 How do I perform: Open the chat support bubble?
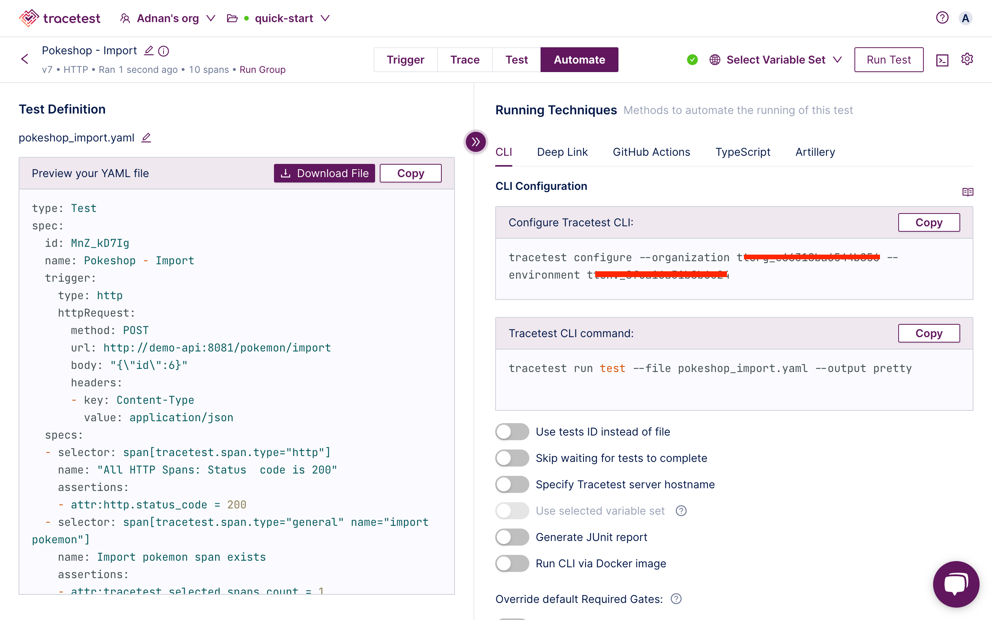(x=956, y=584)
